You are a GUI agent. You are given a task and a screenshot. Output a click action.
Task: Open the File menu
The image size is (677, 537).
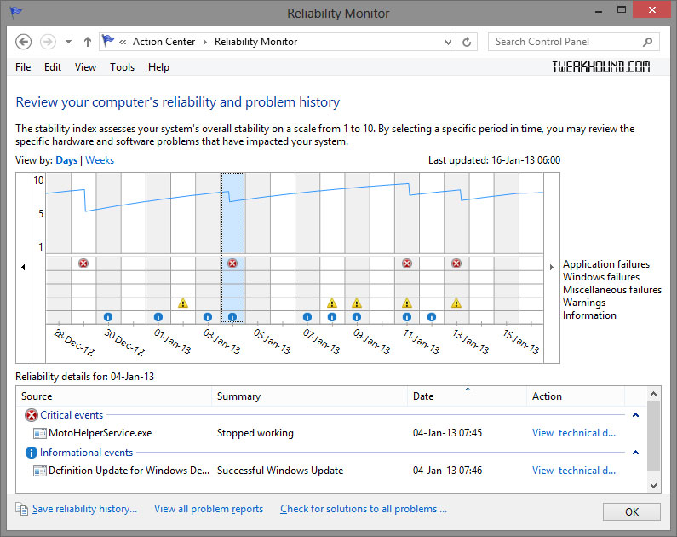coord(23,67)
